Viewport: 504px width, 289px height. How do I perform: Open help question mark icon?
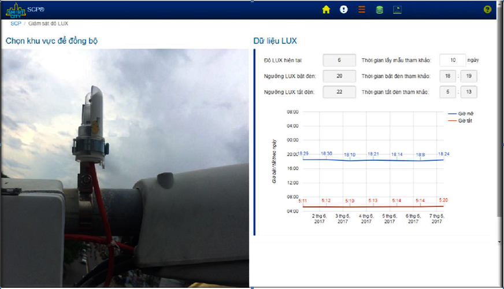click(487, 9)
